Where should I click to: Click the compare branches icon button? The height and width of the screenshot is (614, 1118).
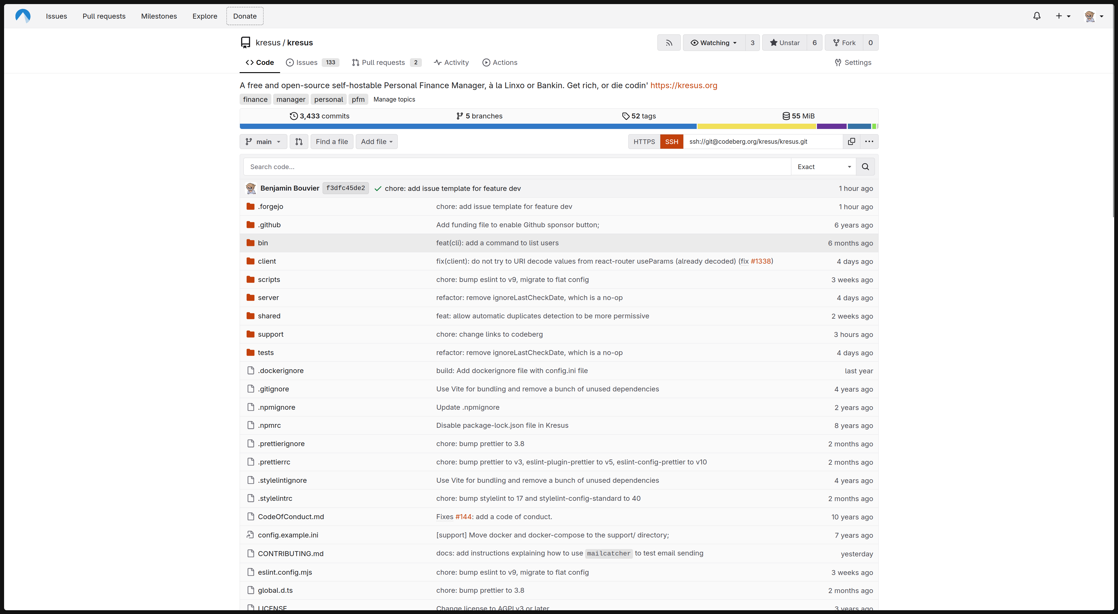(299, 141)
